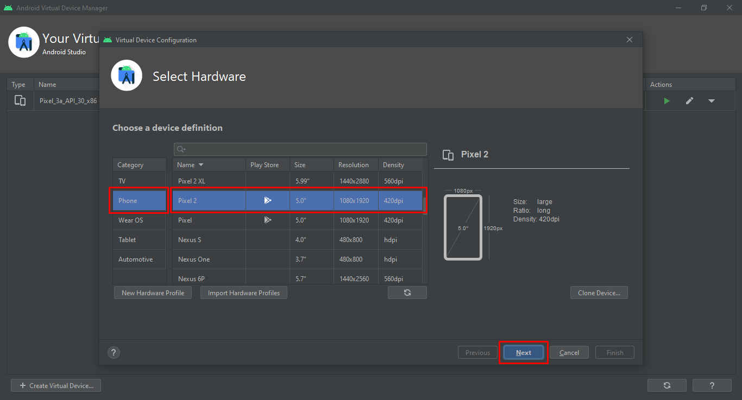
Task: Click New Hardware Profile button
Action: coord(153,293)
